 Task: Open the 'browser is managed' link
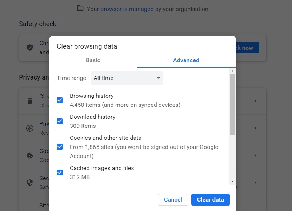click(x=127, y=9)
